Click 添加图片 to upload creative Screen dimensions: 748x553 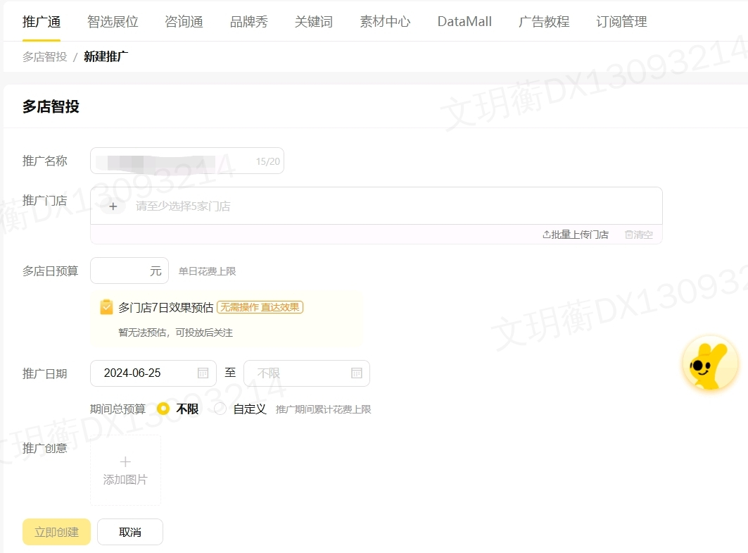(x=125, y=471)
